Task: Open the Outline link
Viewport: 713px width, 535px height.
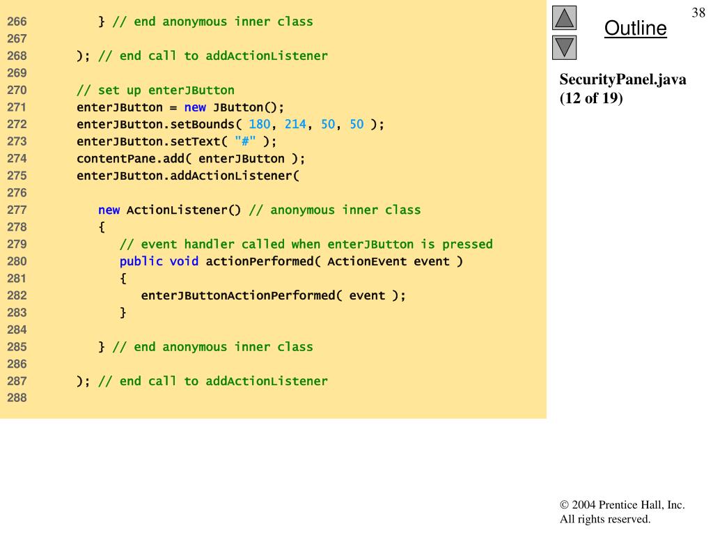Action: [x=635, y=28]
